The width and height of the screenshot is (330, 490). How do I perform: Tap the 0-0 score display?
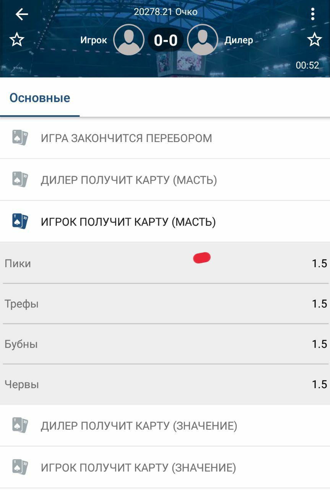tap(166, 40)
